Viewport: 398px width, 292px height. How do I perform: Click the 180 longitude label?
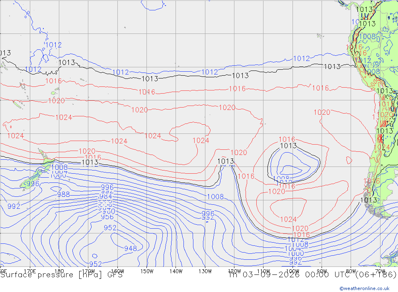[x=59, y=271]
